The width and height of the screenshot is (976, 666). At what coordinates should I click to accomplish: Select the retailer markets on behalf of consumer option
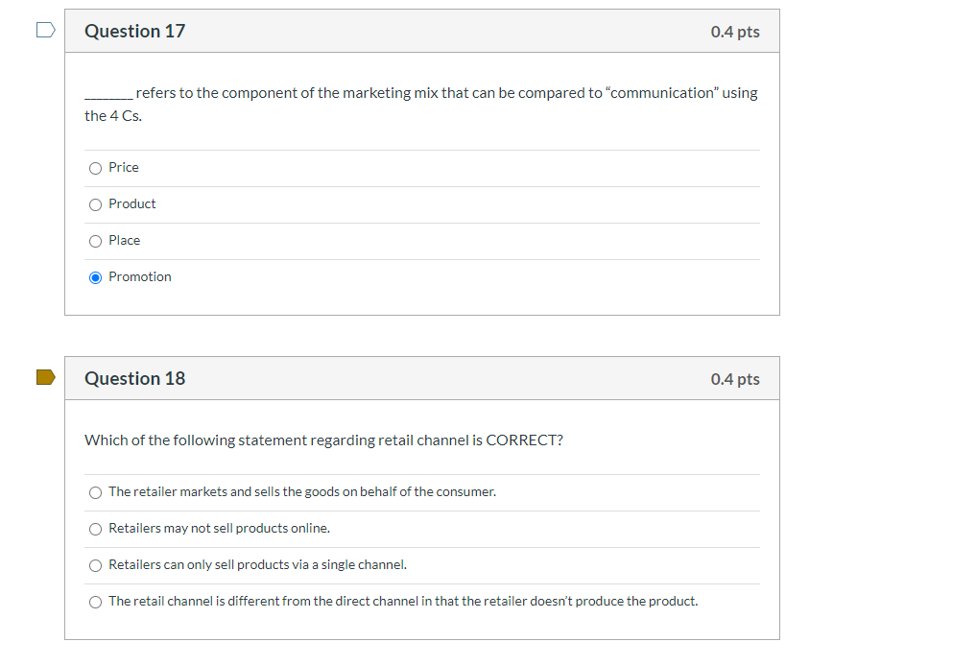coord(95,492)
